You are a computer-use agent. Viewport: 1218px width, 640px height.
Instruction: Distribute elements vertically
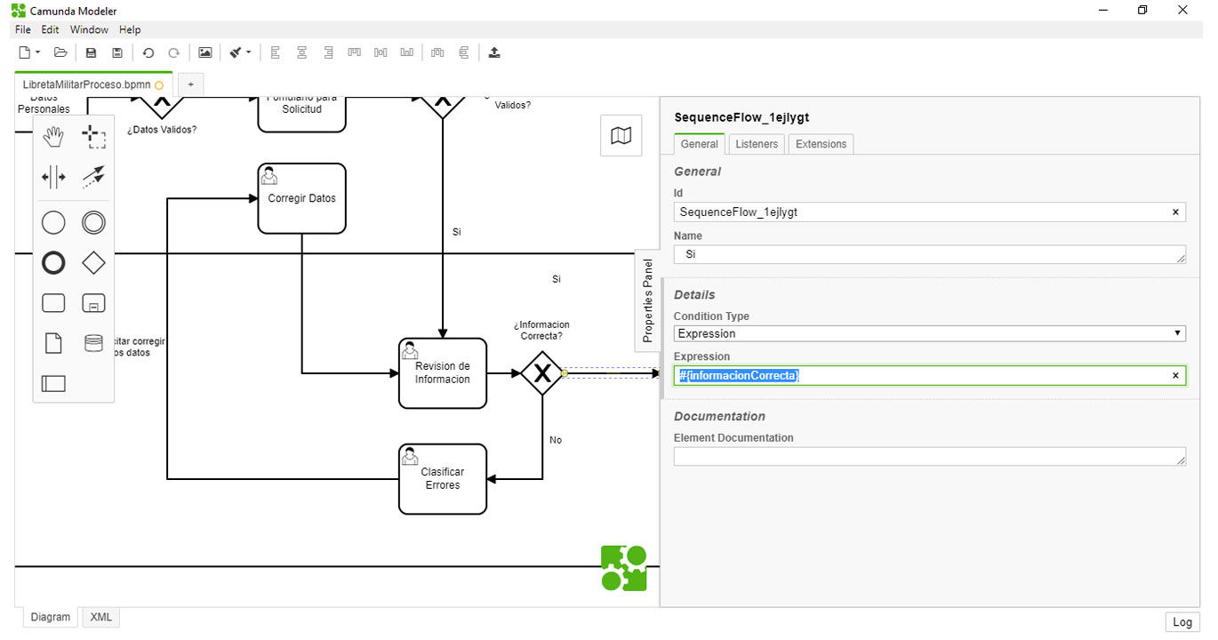(x=463, y=52)
